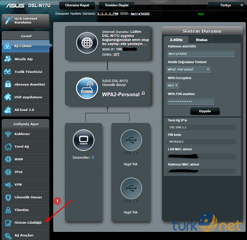The height and width of the screenshot is (240, 247).
Task: Open Yönetim menu item
Action: click(x=26, y=210)
